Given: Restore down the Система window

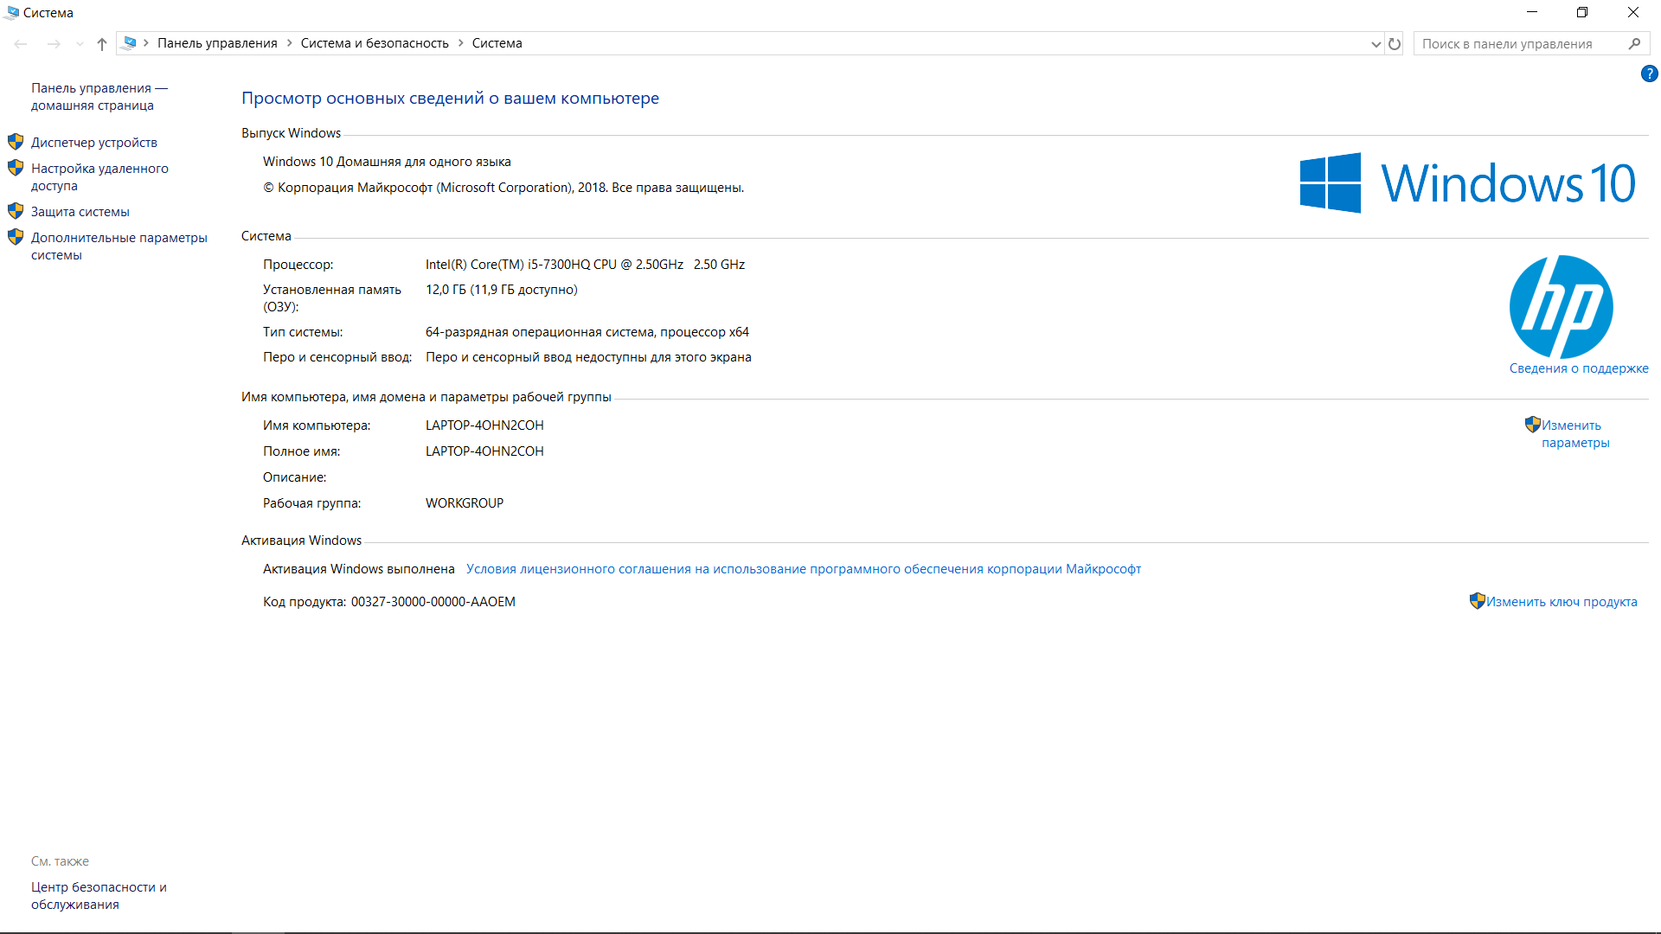Looking at the screenshot, I should tap(1582, 12).
